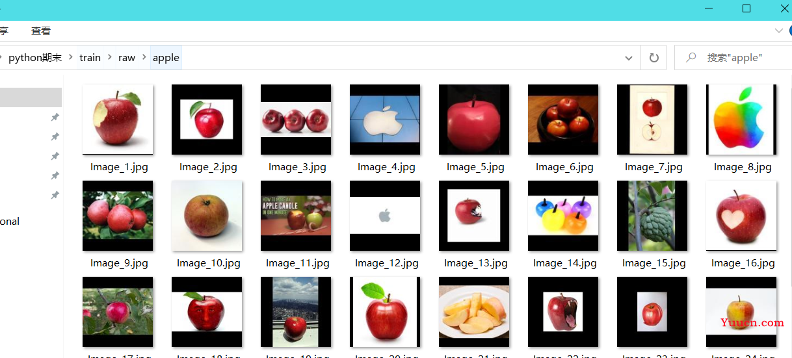Expand the ribbon with the chevron

778,31
